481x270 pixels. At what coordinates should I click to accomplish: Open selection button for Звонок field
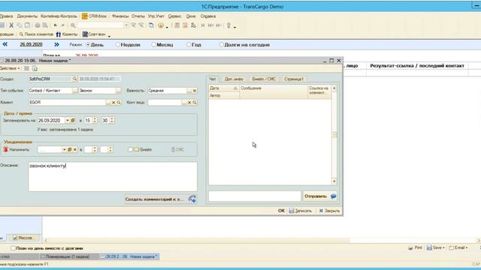coord(119,91)
